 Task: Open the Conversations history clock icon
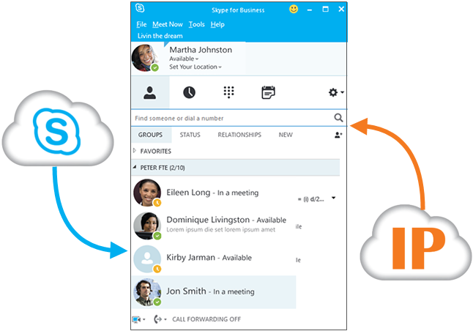click(x=189, y=93)
